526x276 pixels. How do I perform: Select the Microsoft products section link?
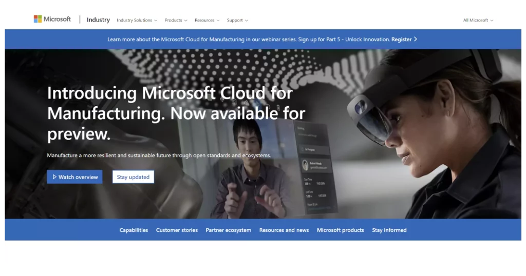click(340, 230)
